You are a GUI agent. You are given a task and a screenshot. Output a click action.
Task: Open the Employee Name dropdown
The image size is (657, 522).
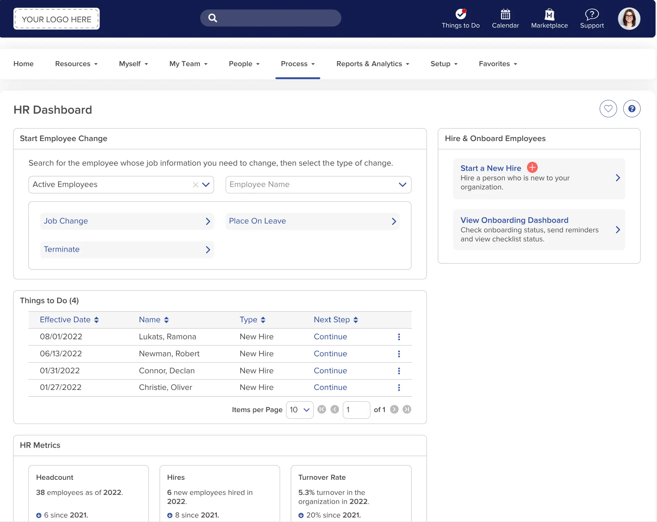[402, 185]
